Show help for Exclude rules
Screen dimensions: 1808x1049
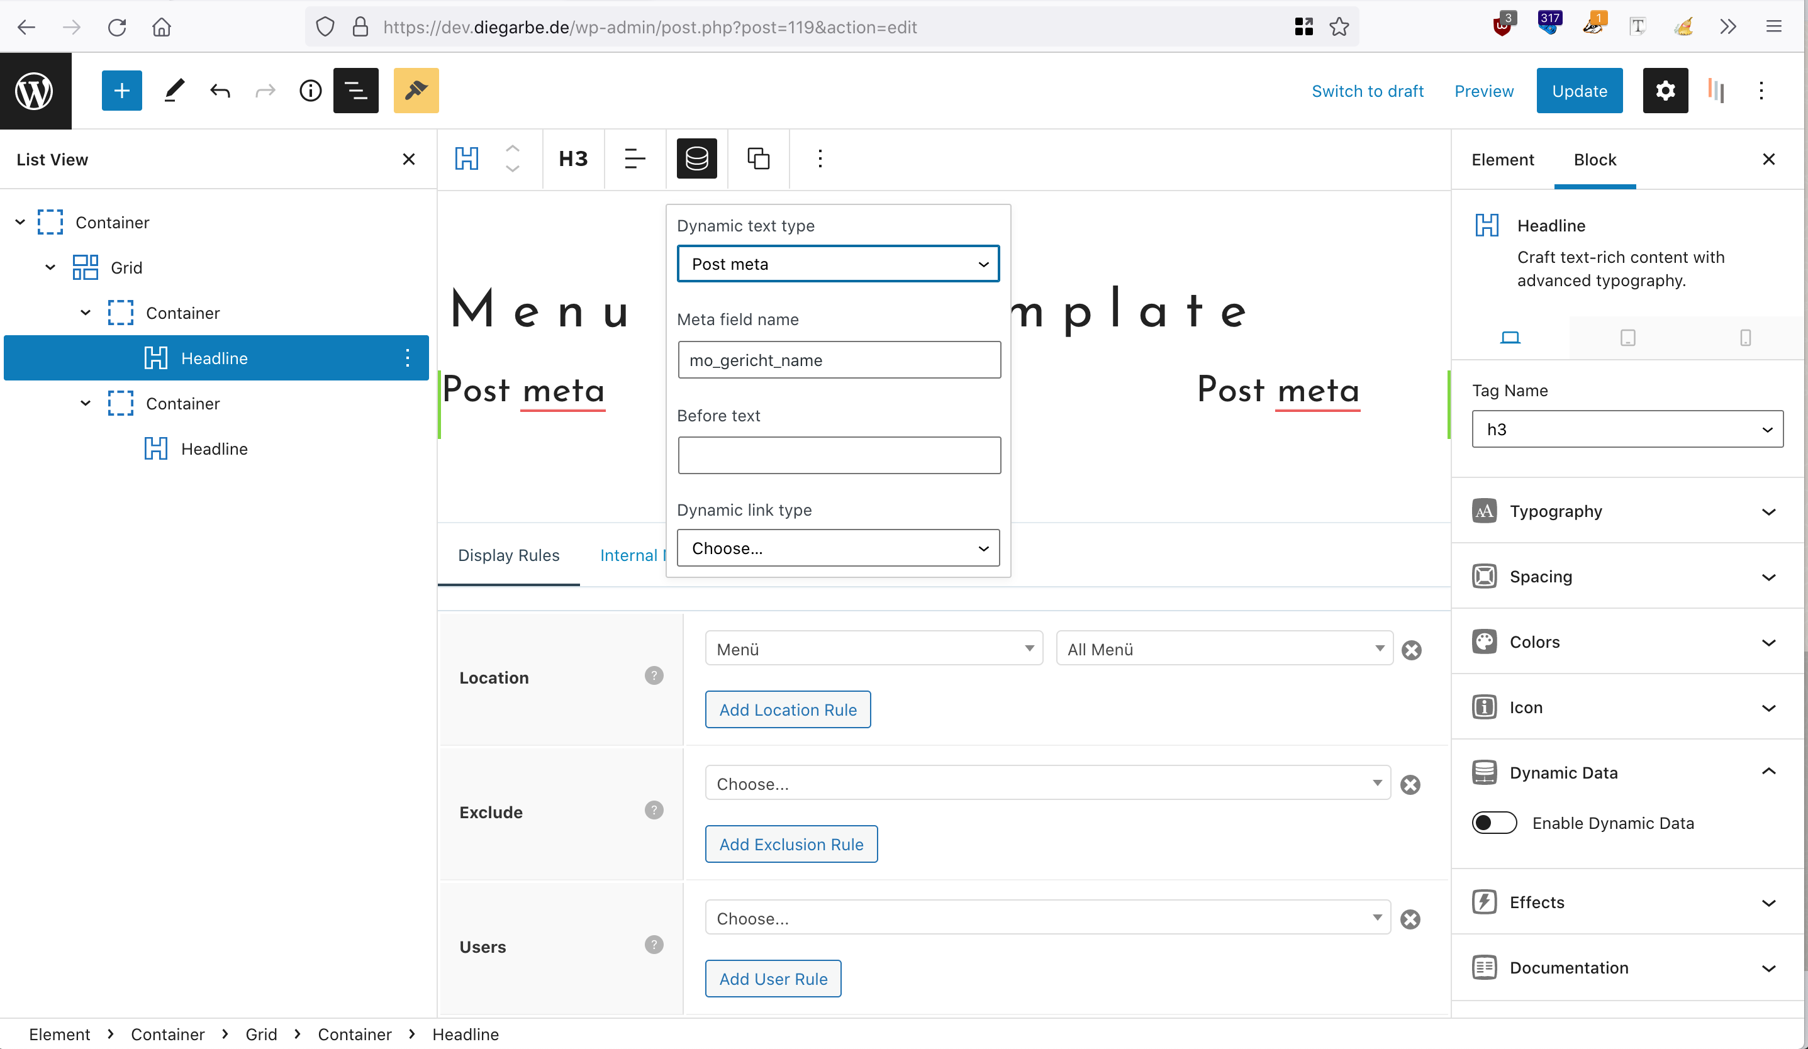[654, 810]
